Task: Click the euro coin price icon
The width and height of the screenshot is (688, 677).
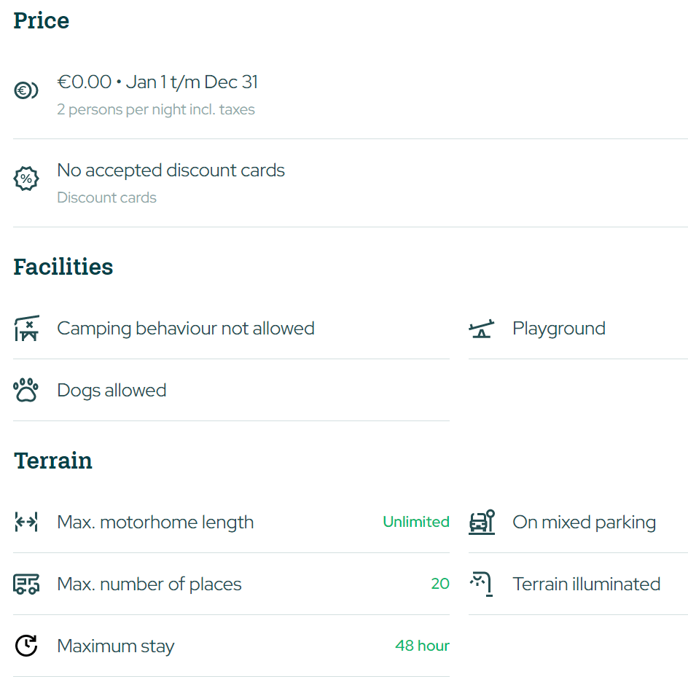Action: [x=26, y=91]
